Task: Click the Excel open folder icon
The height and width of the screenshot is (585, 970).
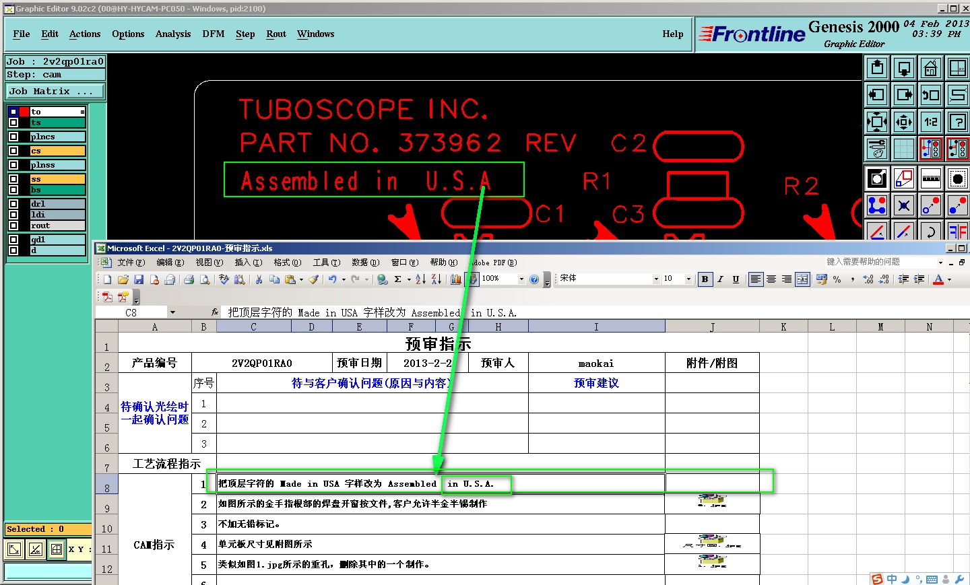Action: pos(123,279)
